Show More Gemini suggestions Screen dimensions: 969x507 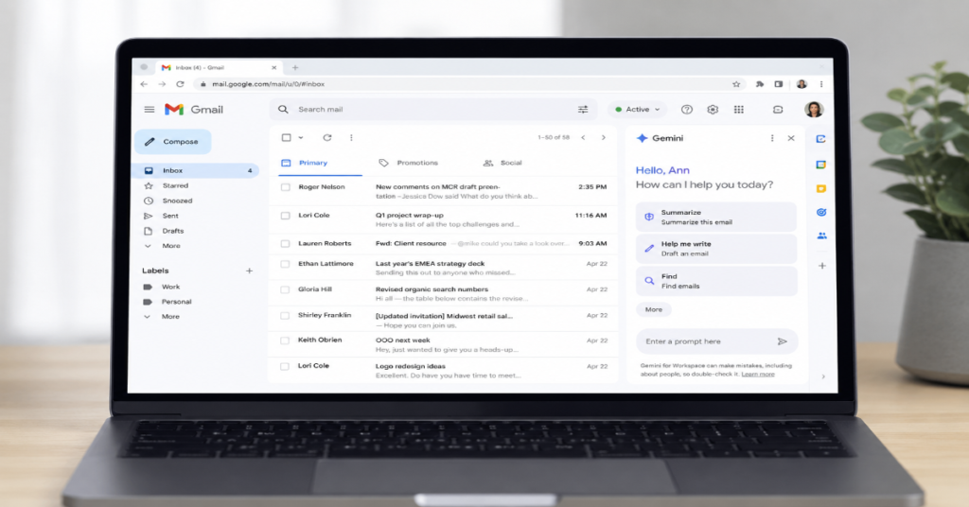coord(654,309)
